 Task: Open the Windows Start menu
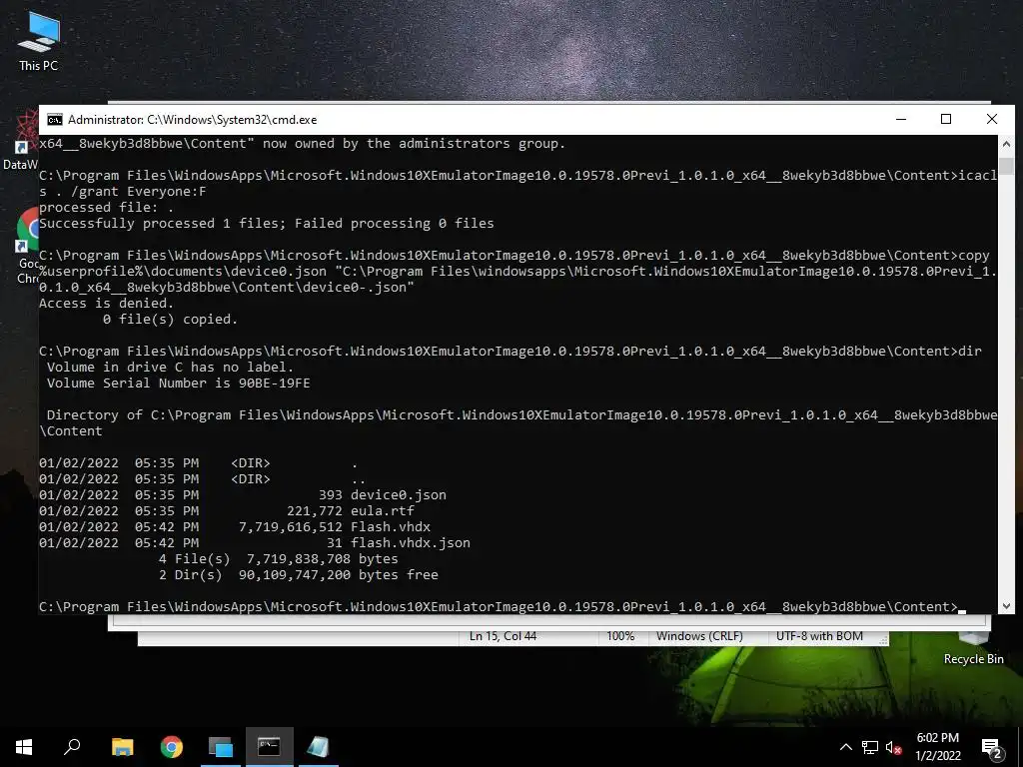click(24, 747)
